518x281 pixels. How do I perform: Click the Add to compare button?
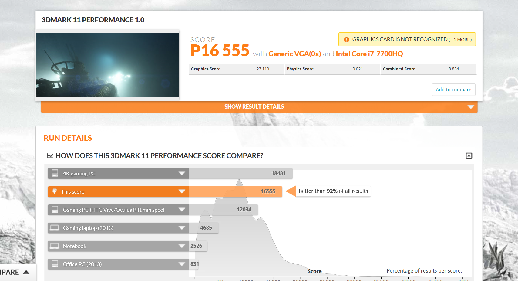[453, 90]
